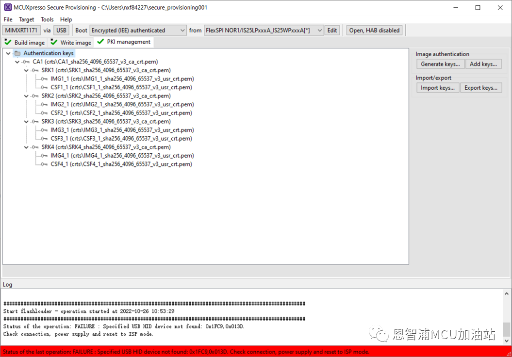The image size is (512, 357).
Task: Open the File menu
Action: click(8, 19)
